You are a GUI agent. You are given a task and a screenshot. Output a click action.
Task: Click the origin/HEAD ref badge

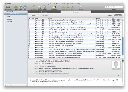49,71
